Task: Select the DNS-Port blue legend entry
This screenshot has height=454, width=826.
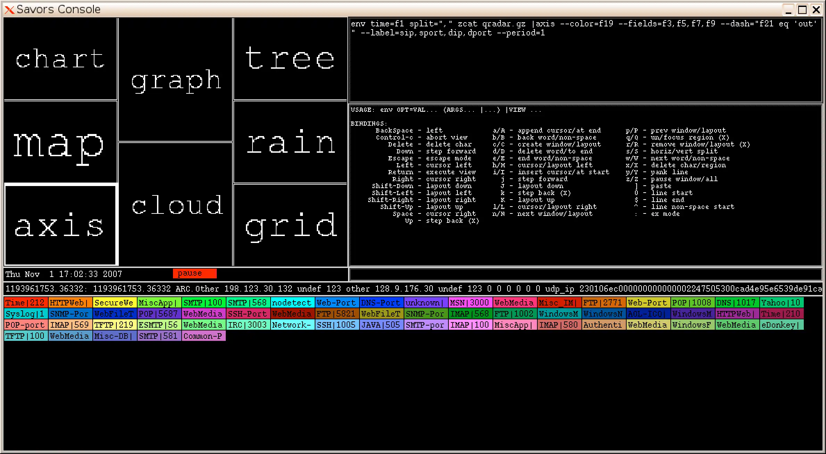Action: coord(381,303)
